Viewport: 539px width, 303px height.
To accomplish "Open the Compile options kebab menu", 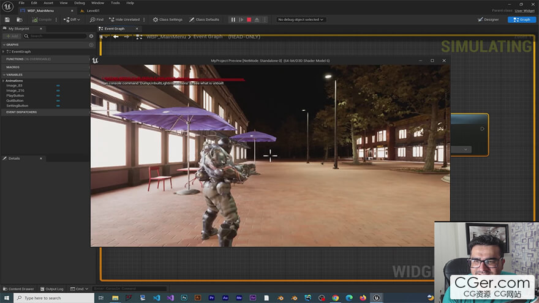I will point(56,20).
